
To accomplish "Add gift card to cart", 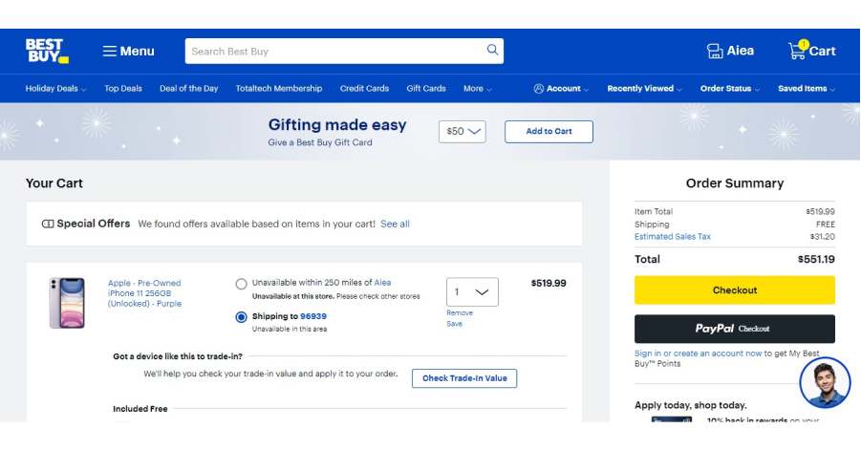I will coord(549,132).
